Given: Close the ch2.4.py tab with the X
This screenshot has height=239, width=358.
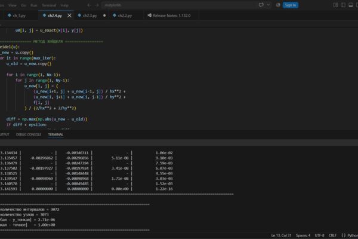Looking at the screenshot, I should click(69, 16).
